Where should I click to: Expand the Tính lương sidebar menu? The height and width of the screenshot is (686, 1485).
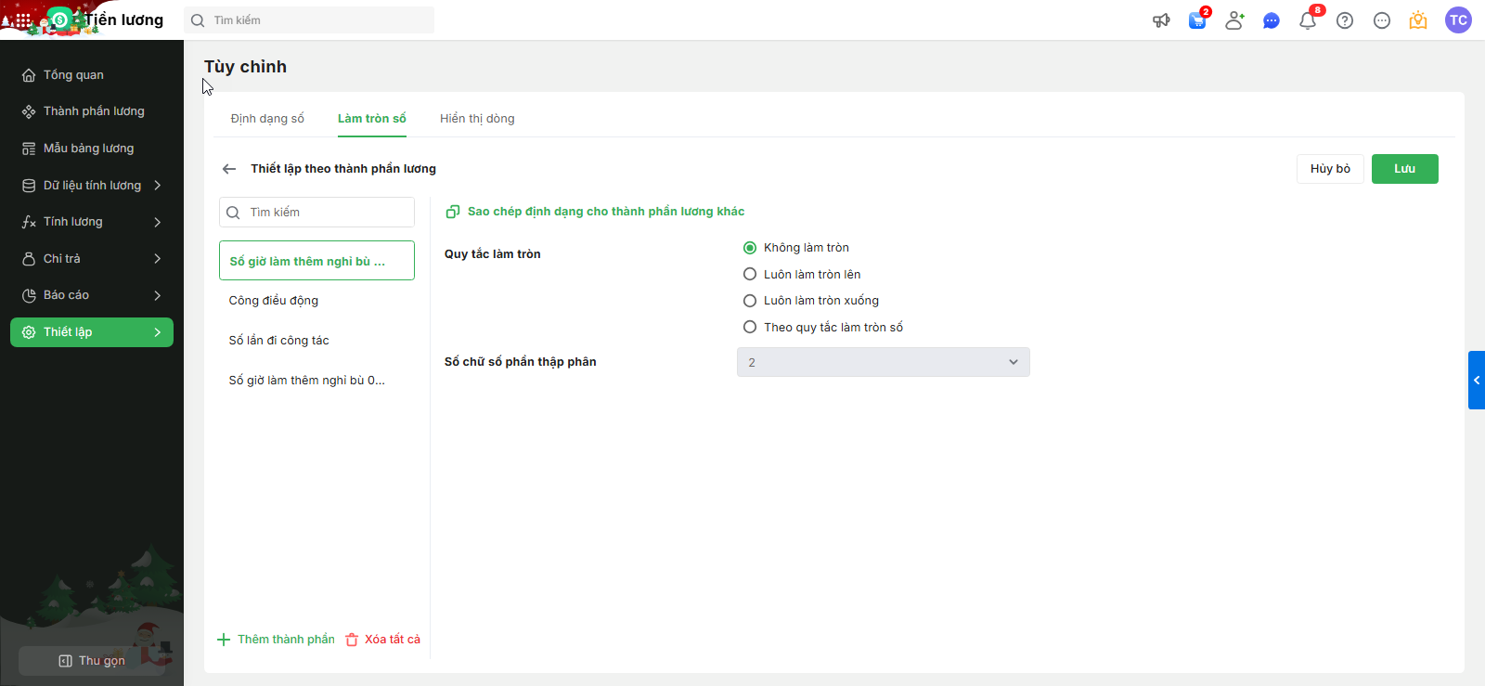tap(92, 222)
